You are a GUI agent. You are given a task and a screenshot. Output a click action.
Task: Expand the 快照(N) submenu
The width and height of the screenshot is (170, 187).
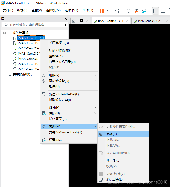coord(70,113)
